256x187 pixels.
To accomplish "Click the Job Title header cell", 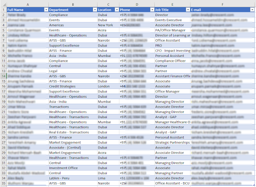I will tap(172, 10).
